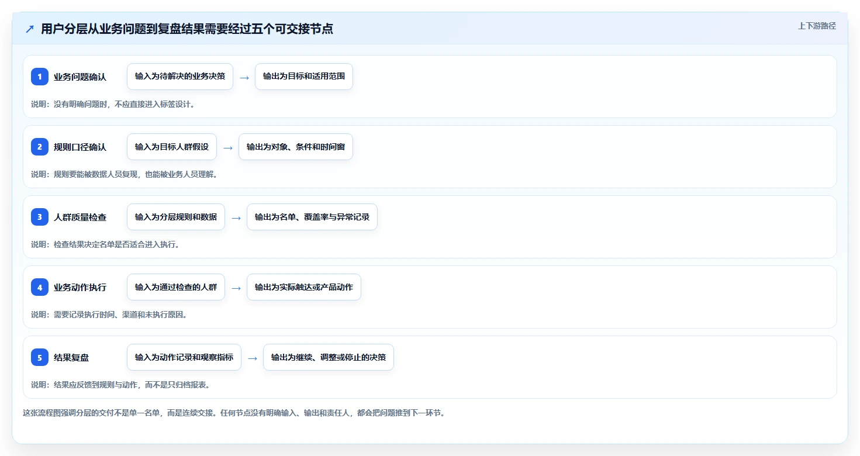Select step number 4 badge
The image size is (860, 456).
click(x=40, y=287)
